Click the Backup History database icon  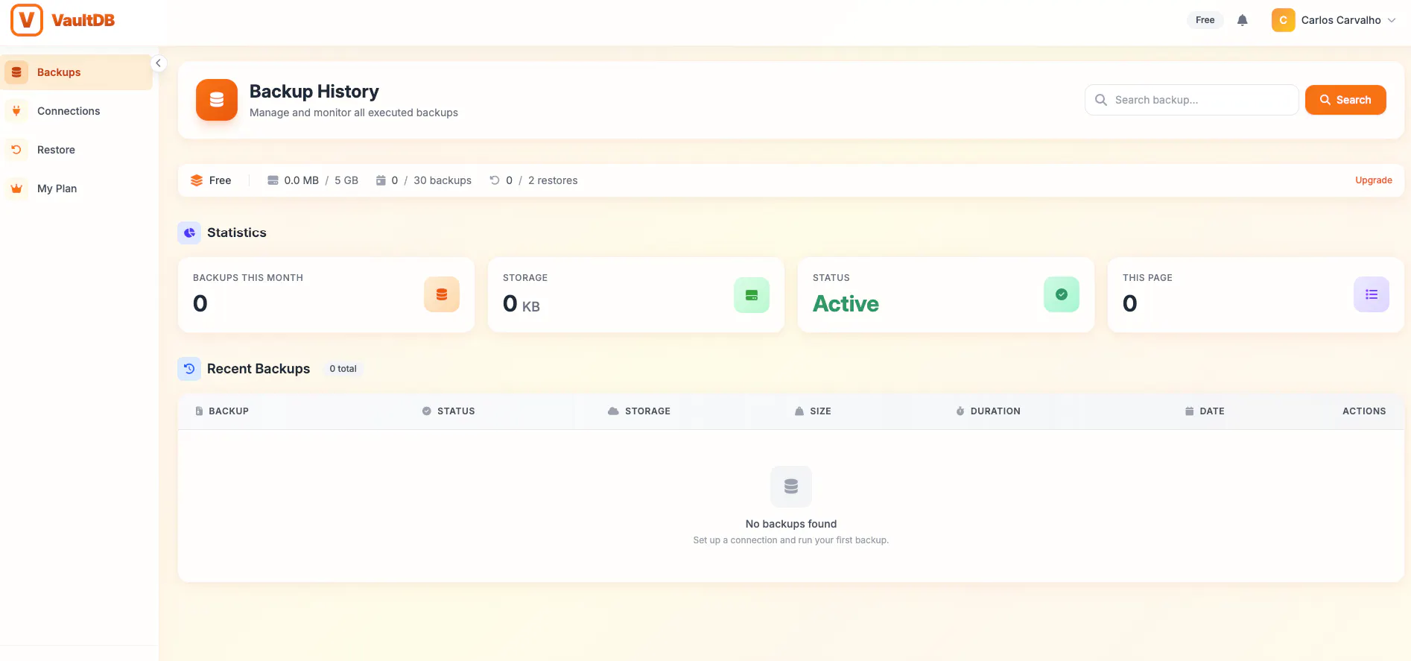pos(217,100)
